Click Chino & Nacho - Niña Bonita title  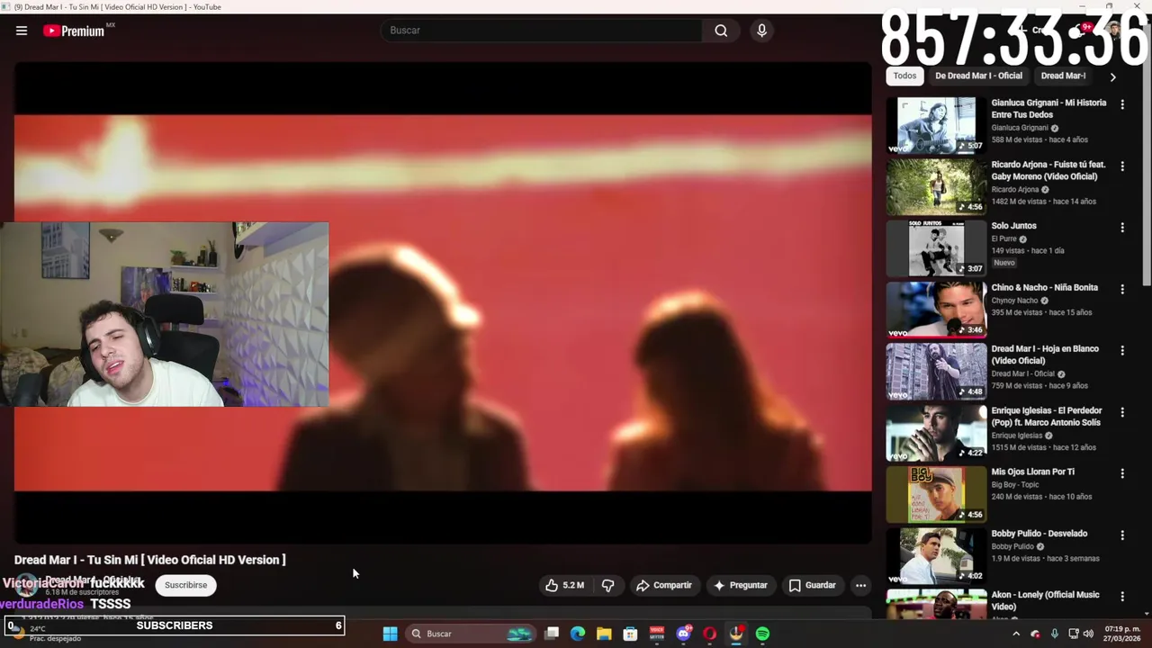click(1044, 288)
